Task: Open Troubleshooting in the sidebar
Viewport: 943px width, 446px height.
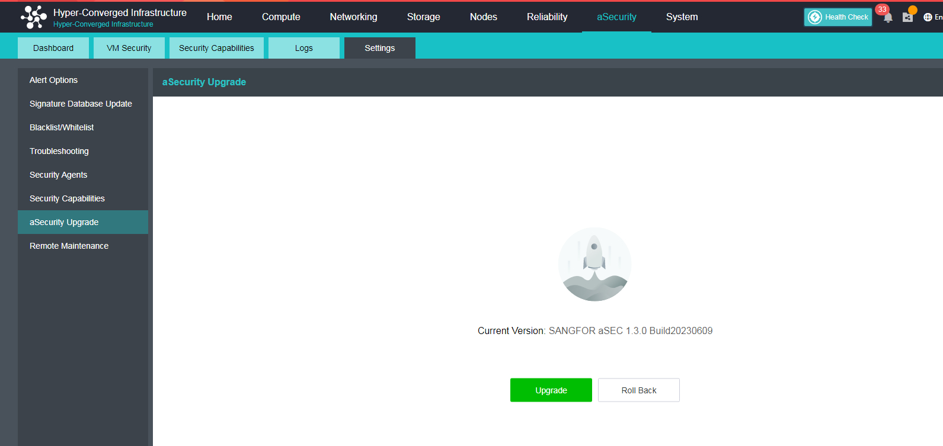Action: (83, 151)
